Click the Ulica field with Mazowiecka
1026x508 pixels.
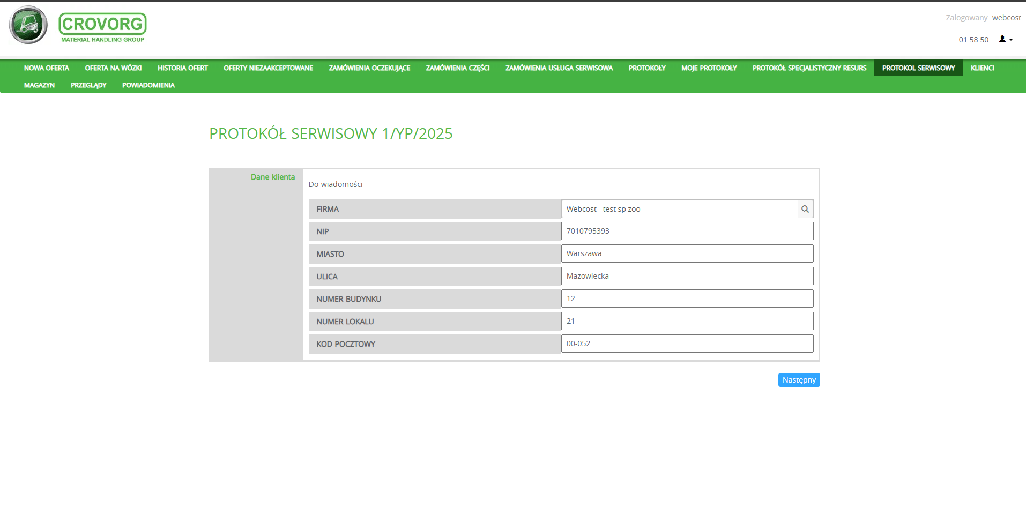coord(687,276)
